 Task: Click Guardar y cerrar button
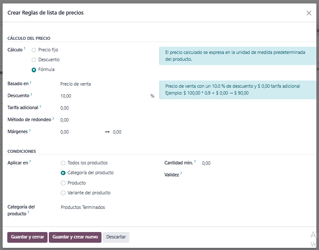click(27, 237)
